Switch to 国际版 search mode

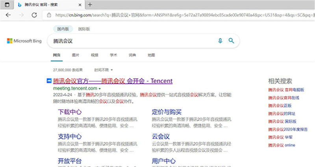[84, 29]
